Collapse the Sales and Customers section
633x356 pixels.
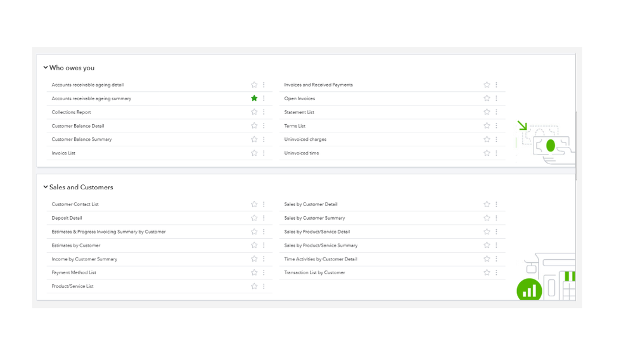(x=46, y=188)
